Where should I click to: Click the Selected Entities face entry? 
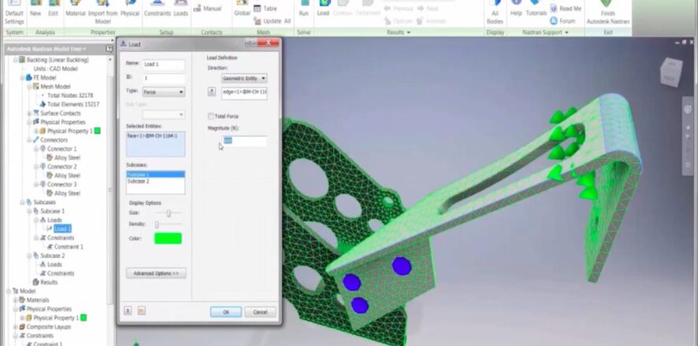pyautogui.click(x=152, y=136)
